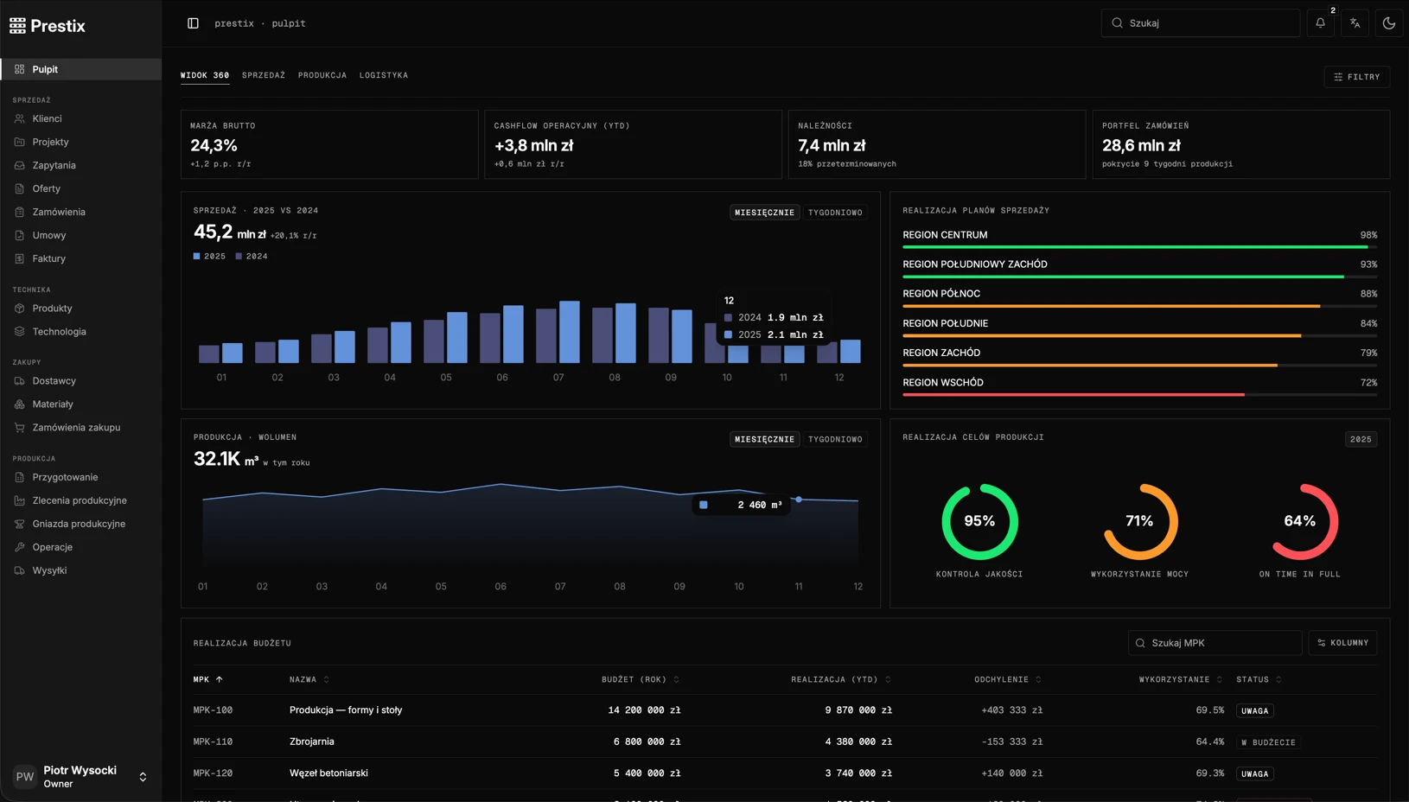Click the Klienci sidebar icon
This screenshot has width=1409, height=802.
(19, 118)
